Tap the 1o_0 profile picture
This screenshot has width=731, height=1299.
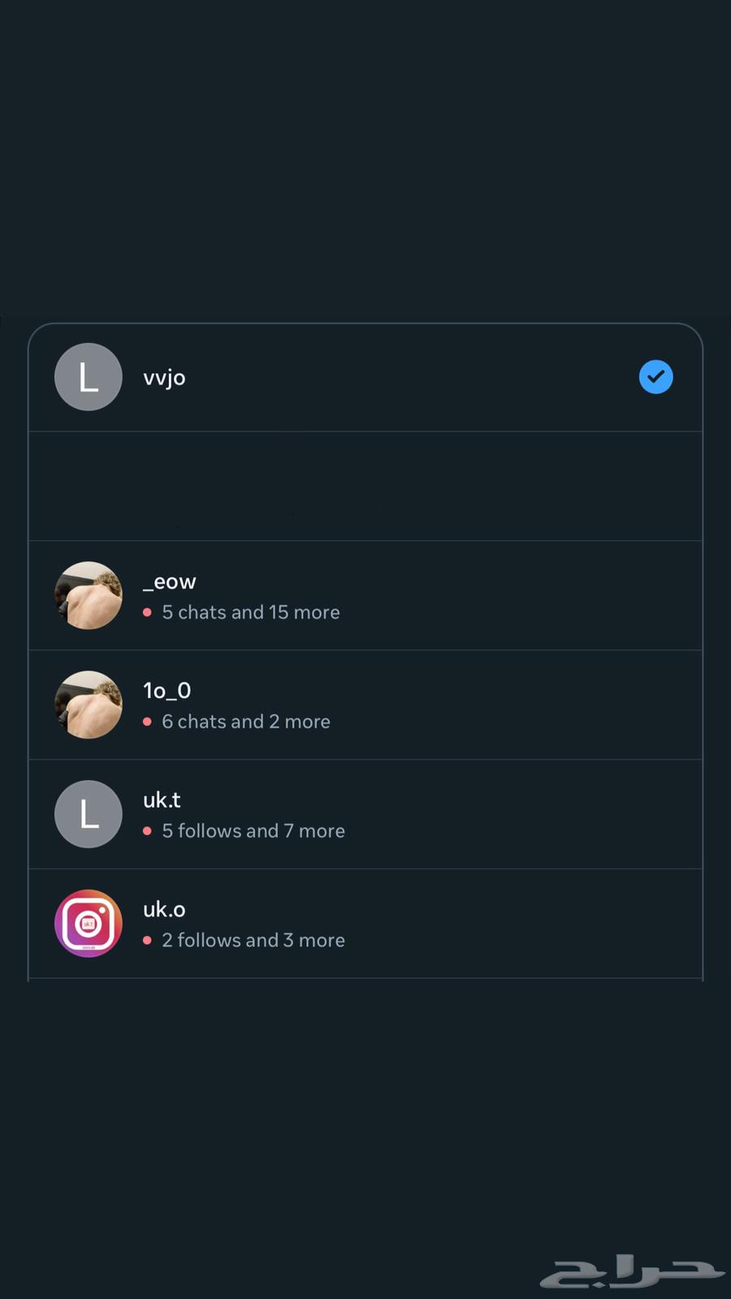point(89,704)
